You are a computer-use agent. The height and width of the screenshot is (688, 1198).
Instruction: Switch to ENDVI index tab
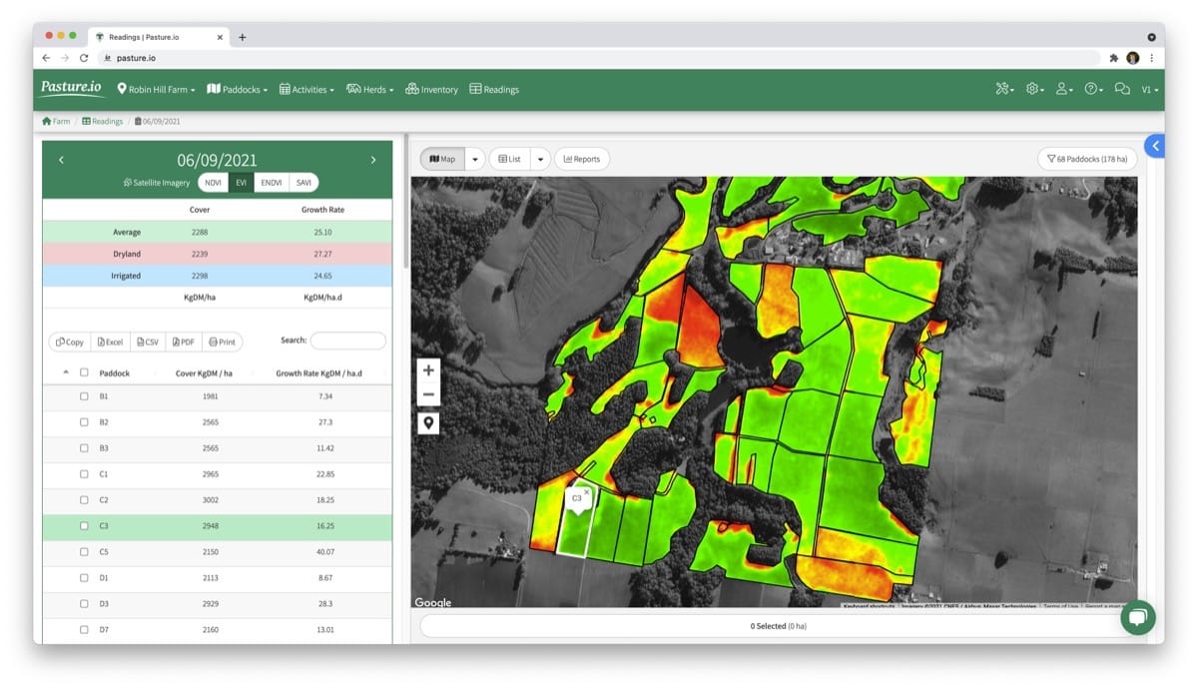272,183
